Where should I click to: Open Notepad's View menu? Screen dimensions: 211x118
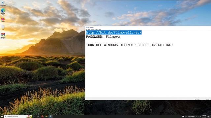coord(96,29)
